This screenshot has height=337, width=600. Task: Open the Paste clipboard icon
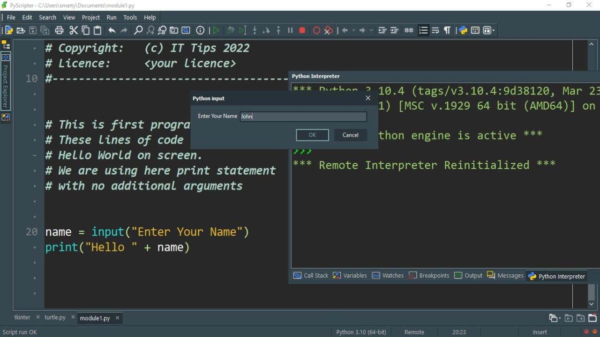point(97,30)
